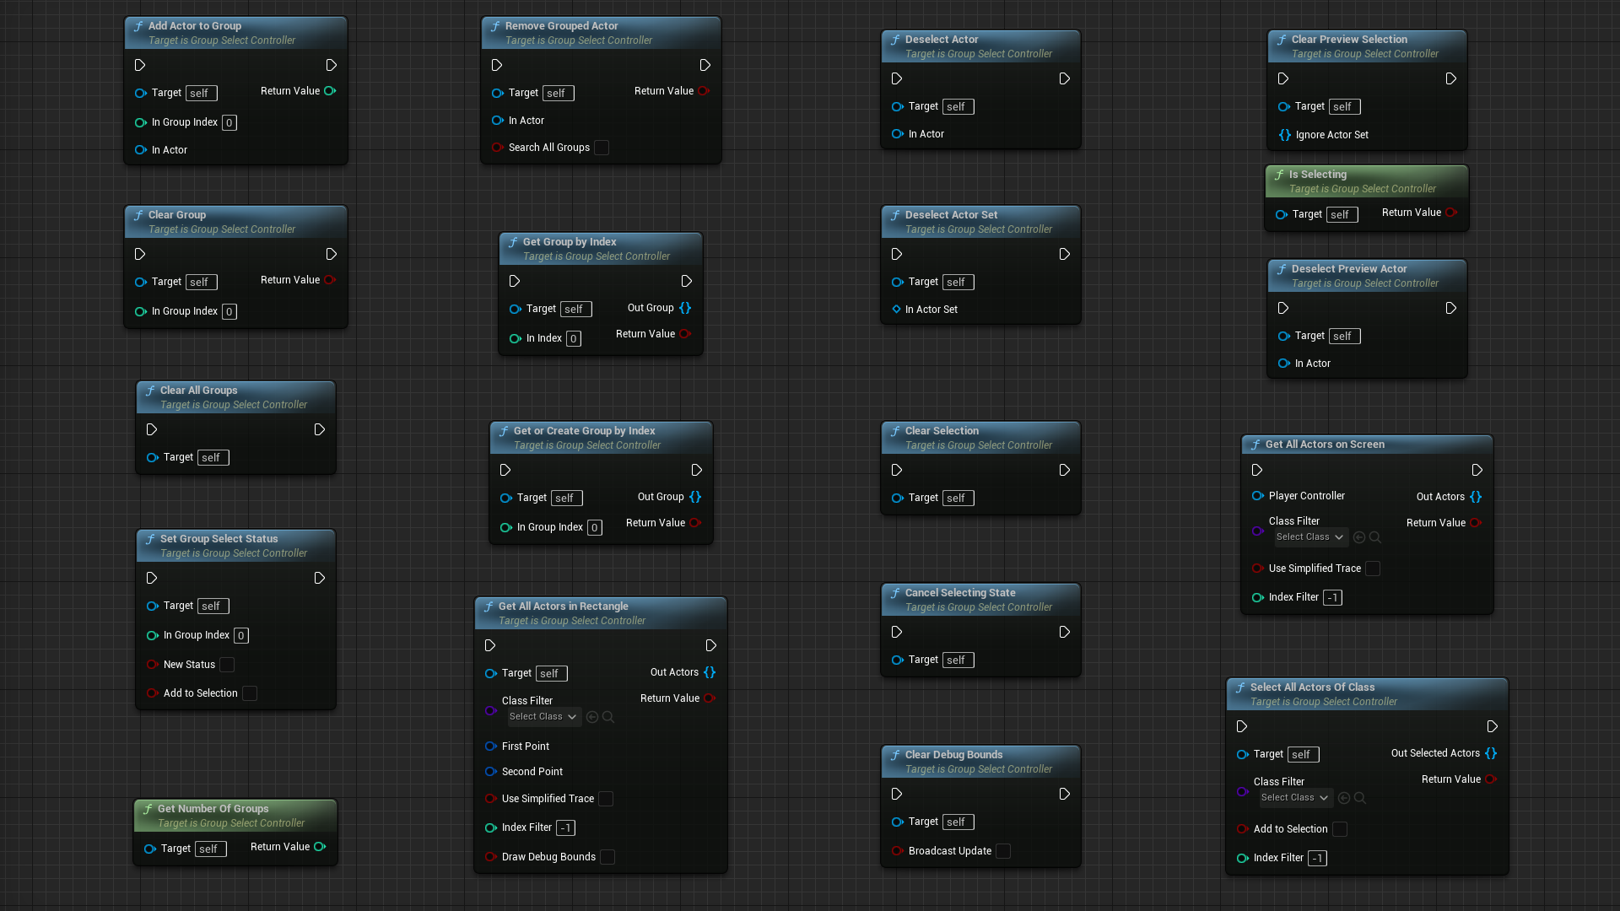The height and width of the screenshot is (911, 1620).
Task: Click the In Actor Set pin on Deselect Actor Set
Action: [896, 309]
